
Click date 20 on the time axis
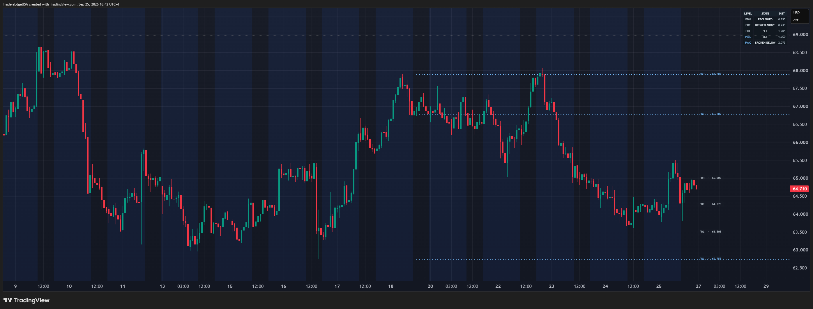click(x=430, y=286)
